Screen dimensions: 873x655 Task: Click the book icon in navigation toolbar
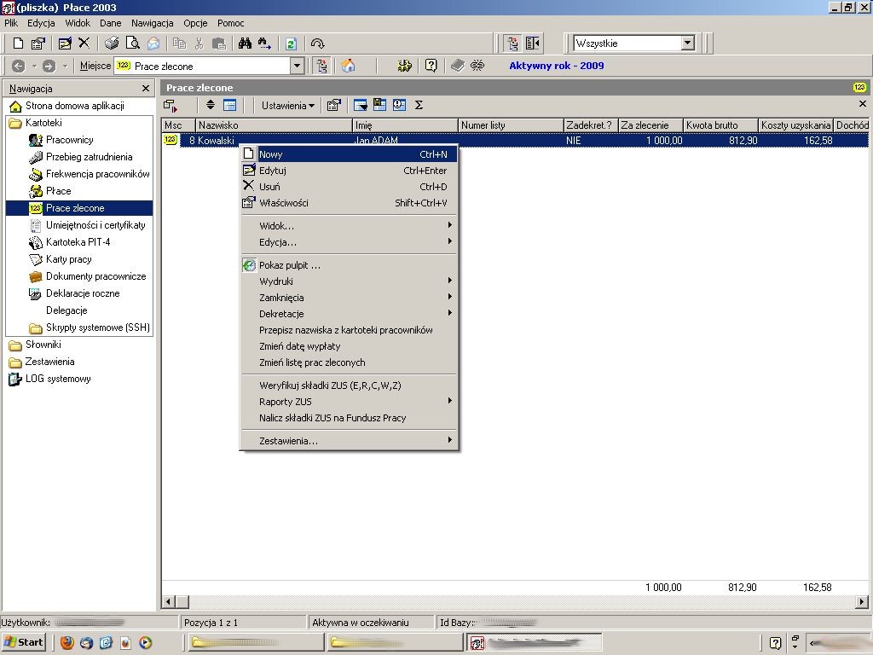click(458, 66)
